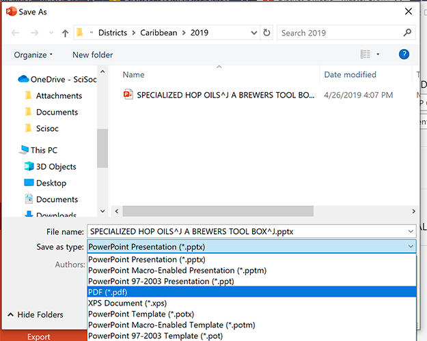Click the folder icon in the address bar
The height and width of the screenshot is (341, 427).
[79, 32]
